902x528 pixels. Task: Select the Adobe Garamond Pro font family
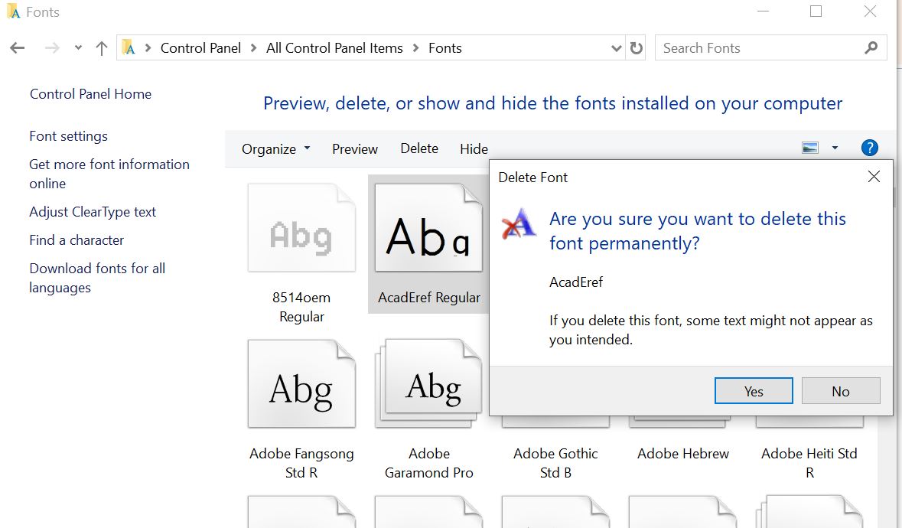pyautogui.click(x=429, y=383)
